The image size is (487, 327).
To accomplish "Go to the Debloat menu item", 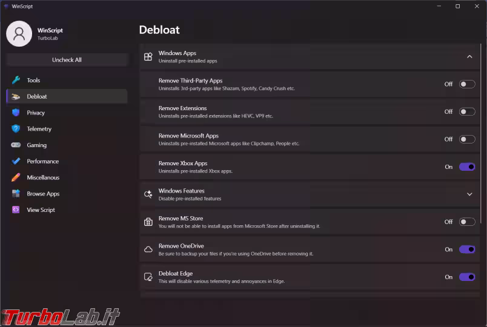I will (x=67, y=96).
